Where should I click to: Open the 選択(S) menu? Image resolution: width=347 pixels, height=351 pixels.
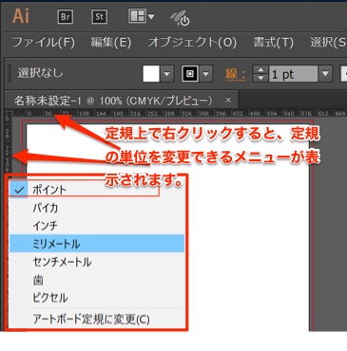(328, 42)
